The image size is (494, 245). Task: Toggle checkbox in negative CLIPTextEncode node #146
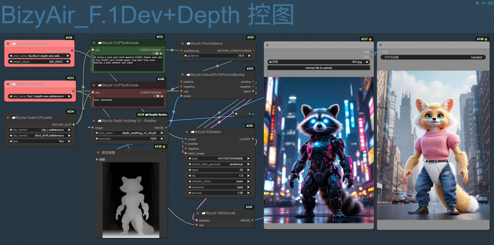158,96
